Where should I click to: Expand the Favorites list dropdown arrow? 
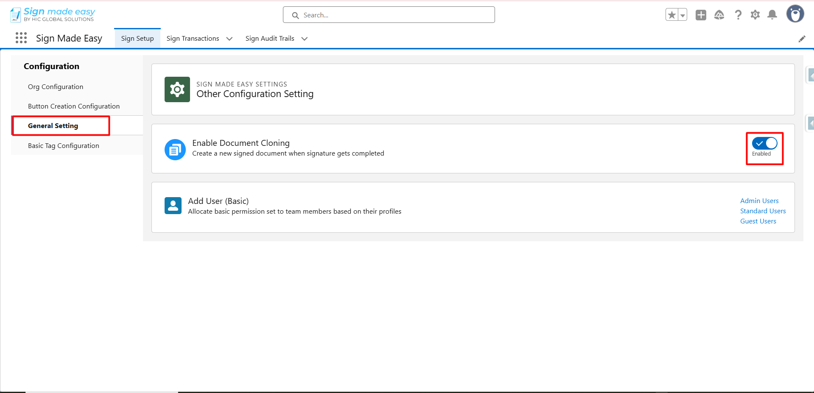point(683,15)
